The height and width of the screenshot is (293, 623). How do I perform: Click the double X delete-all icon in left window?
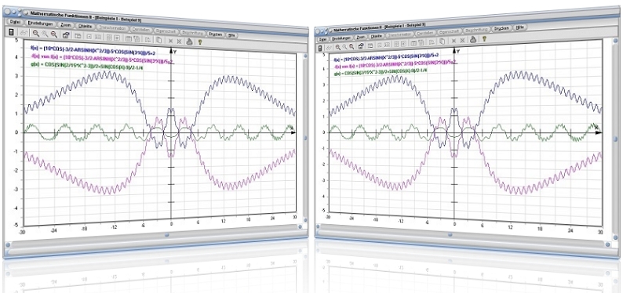179,42
